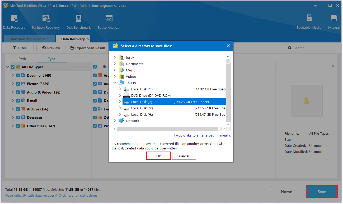
Task: Toggle the Picture (5389) checkbox
Action: [18, 84]
